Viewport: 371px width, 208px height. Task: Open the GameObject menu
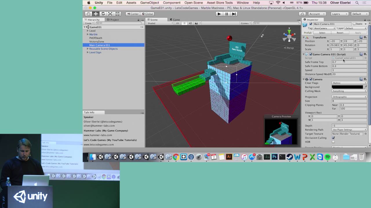point(150,3)
